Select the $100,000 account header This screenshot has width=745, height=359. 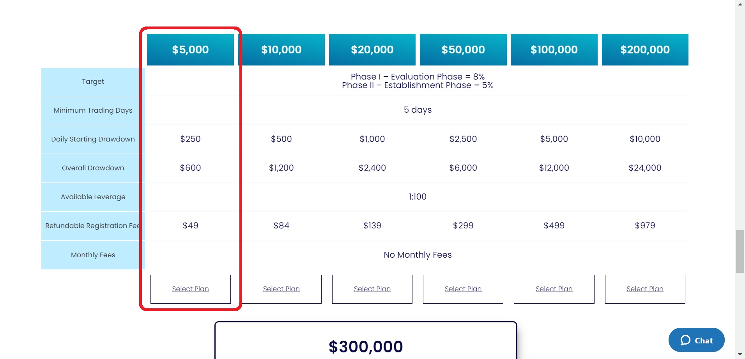[x=554, y=50]
